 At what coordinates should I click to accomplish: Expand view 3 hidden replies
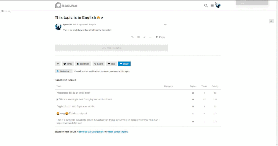click(x=112, y=48)
